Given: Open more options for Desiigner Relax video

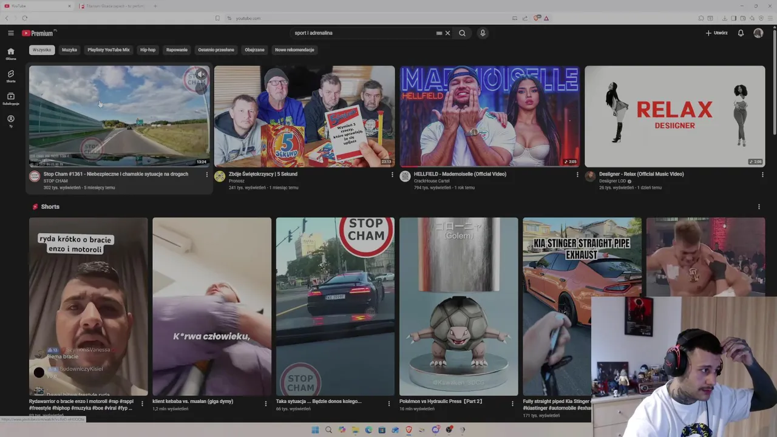Looking at the screenshot, I should point(762,175).
